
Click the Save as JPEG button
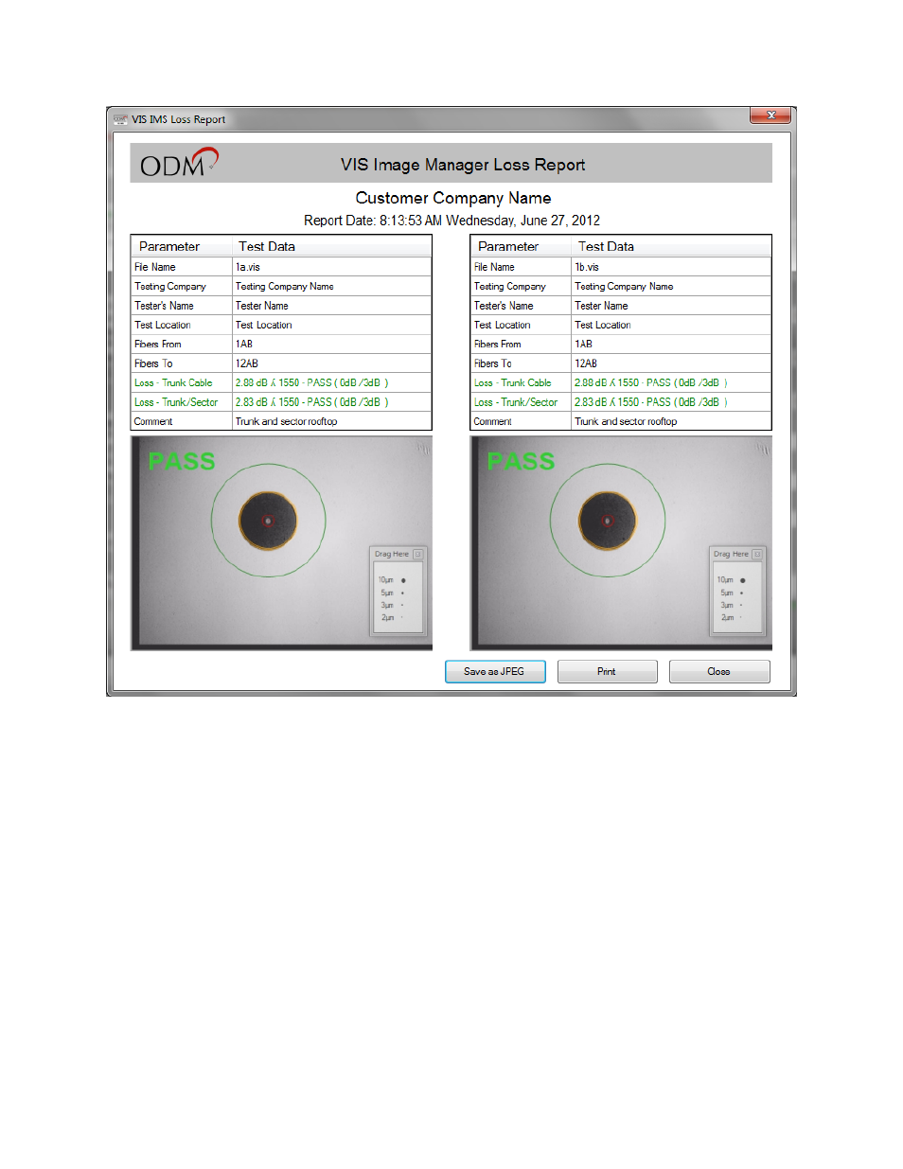coord(495,671)
